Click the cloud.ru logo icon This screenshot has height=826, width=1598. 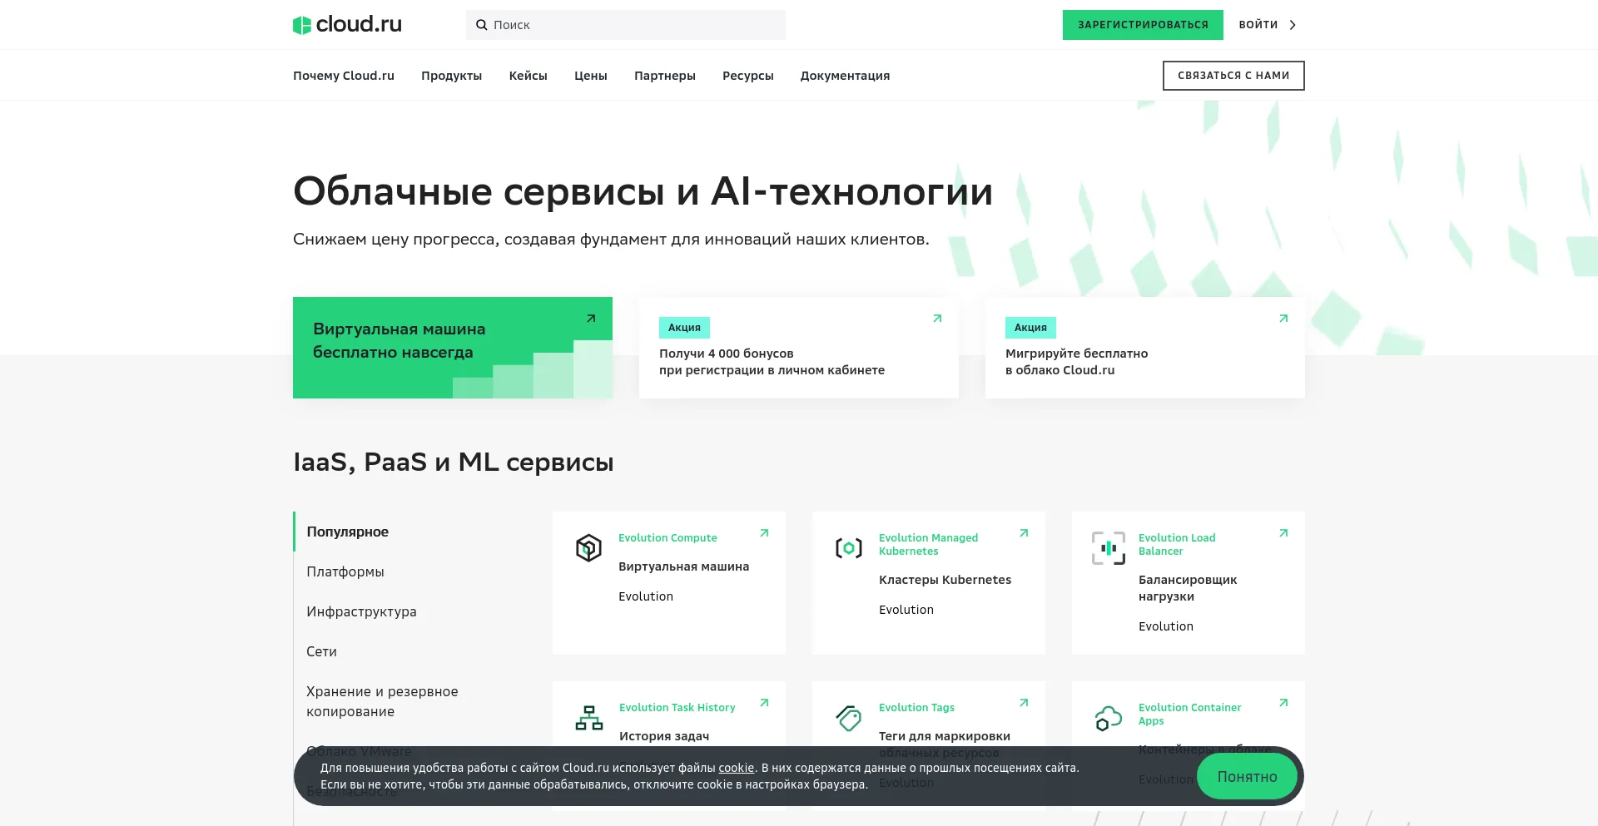[302, 24]
